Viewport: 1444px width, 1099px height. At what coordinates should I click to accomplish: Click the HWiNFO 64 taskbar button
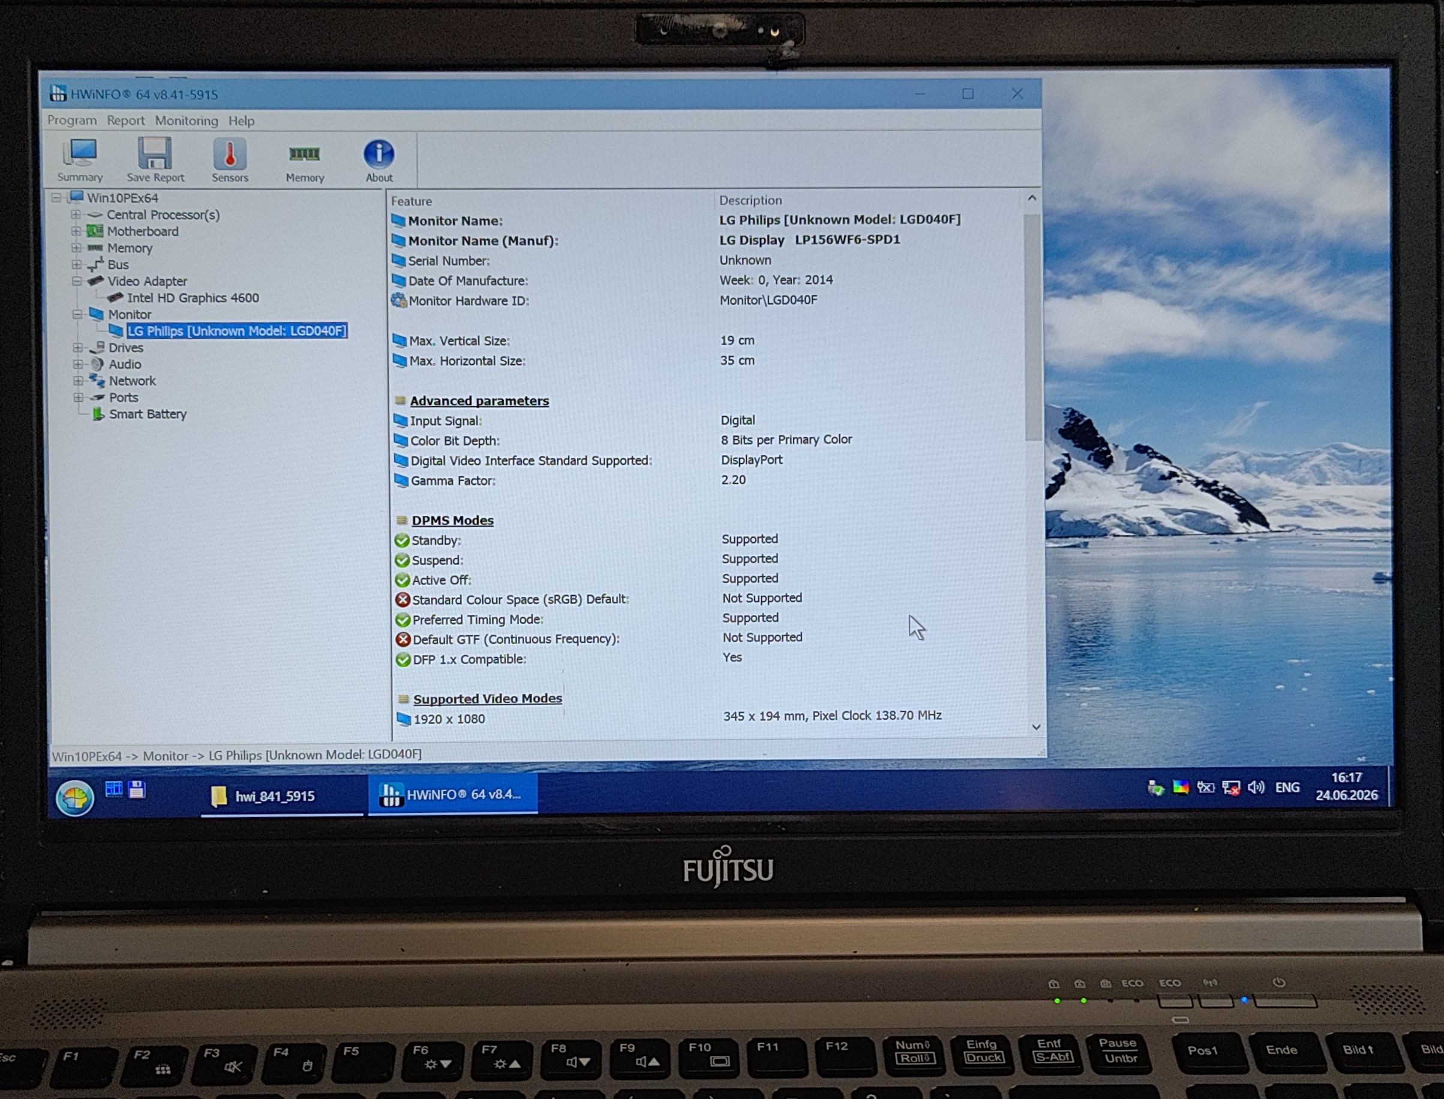(453, 795)
